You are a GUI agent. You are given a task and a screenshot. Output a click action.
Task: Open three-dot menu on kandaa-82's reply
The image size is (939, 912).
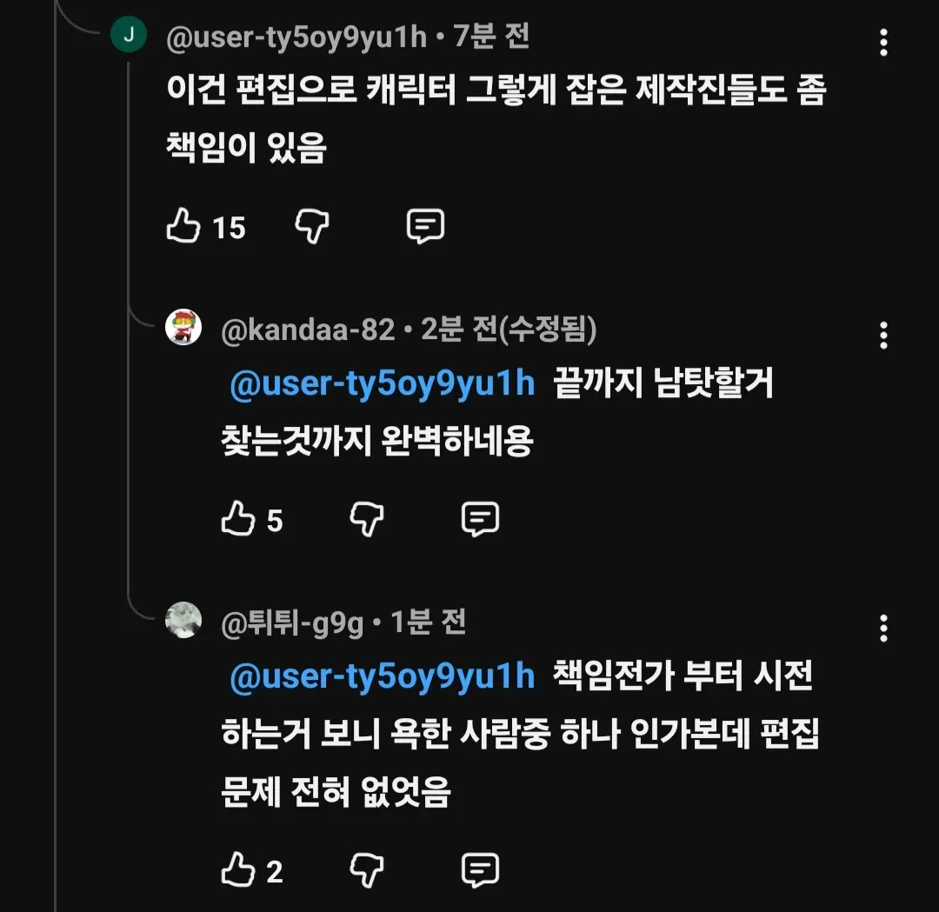(x=883, y=335)
